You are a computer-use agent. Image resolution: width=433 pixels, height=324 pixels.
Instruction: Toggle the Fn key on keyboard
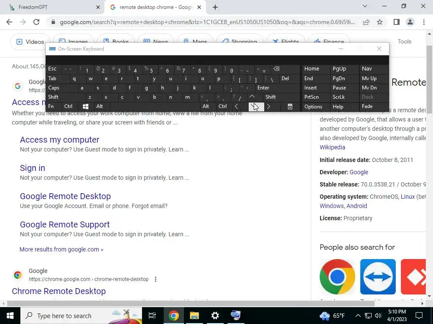tap(54, 106)
